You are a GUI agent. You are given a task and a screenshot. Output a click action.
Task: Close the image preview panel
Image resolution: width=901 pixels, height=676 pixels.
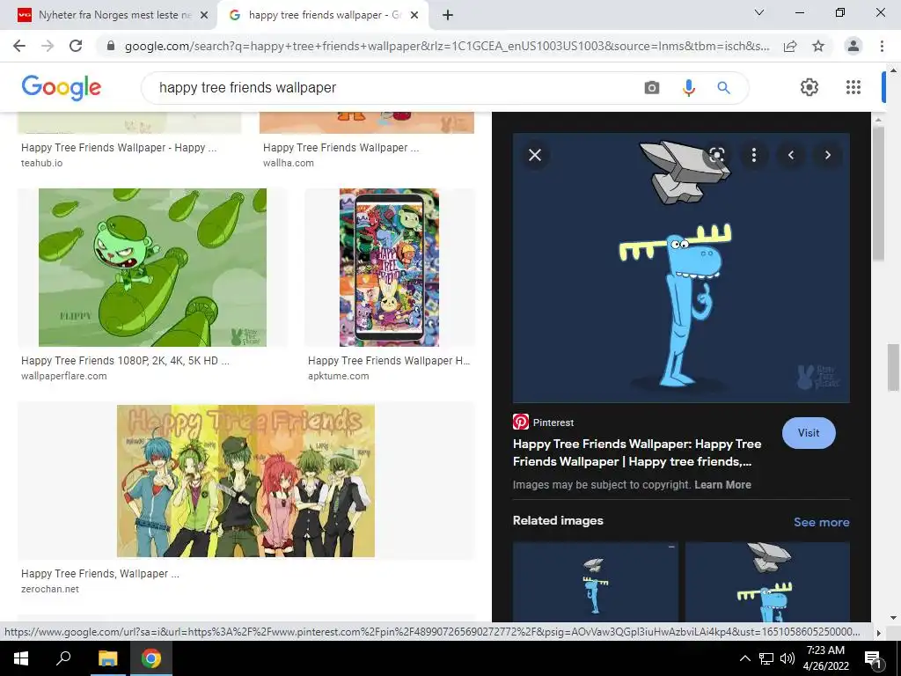click(535, 155)
